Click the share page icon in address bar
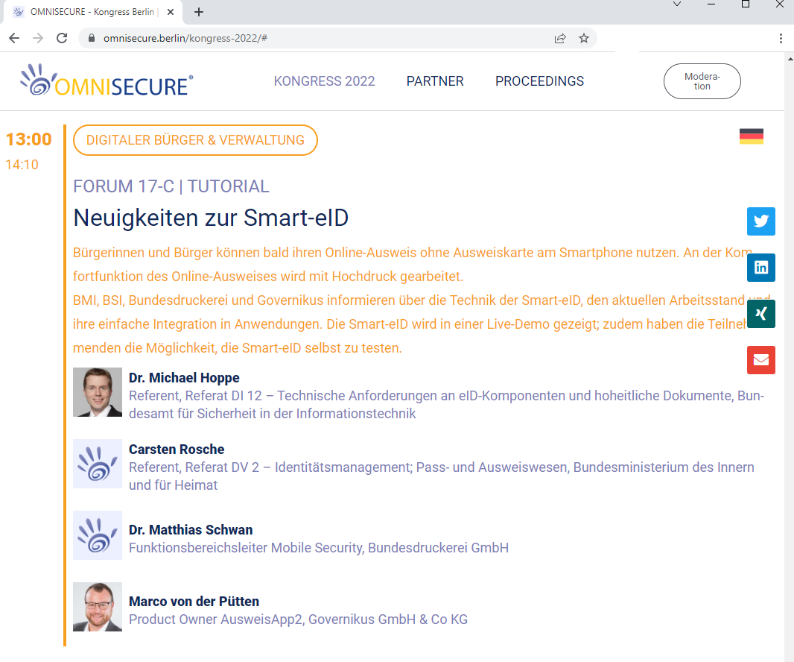 [560, 38]
